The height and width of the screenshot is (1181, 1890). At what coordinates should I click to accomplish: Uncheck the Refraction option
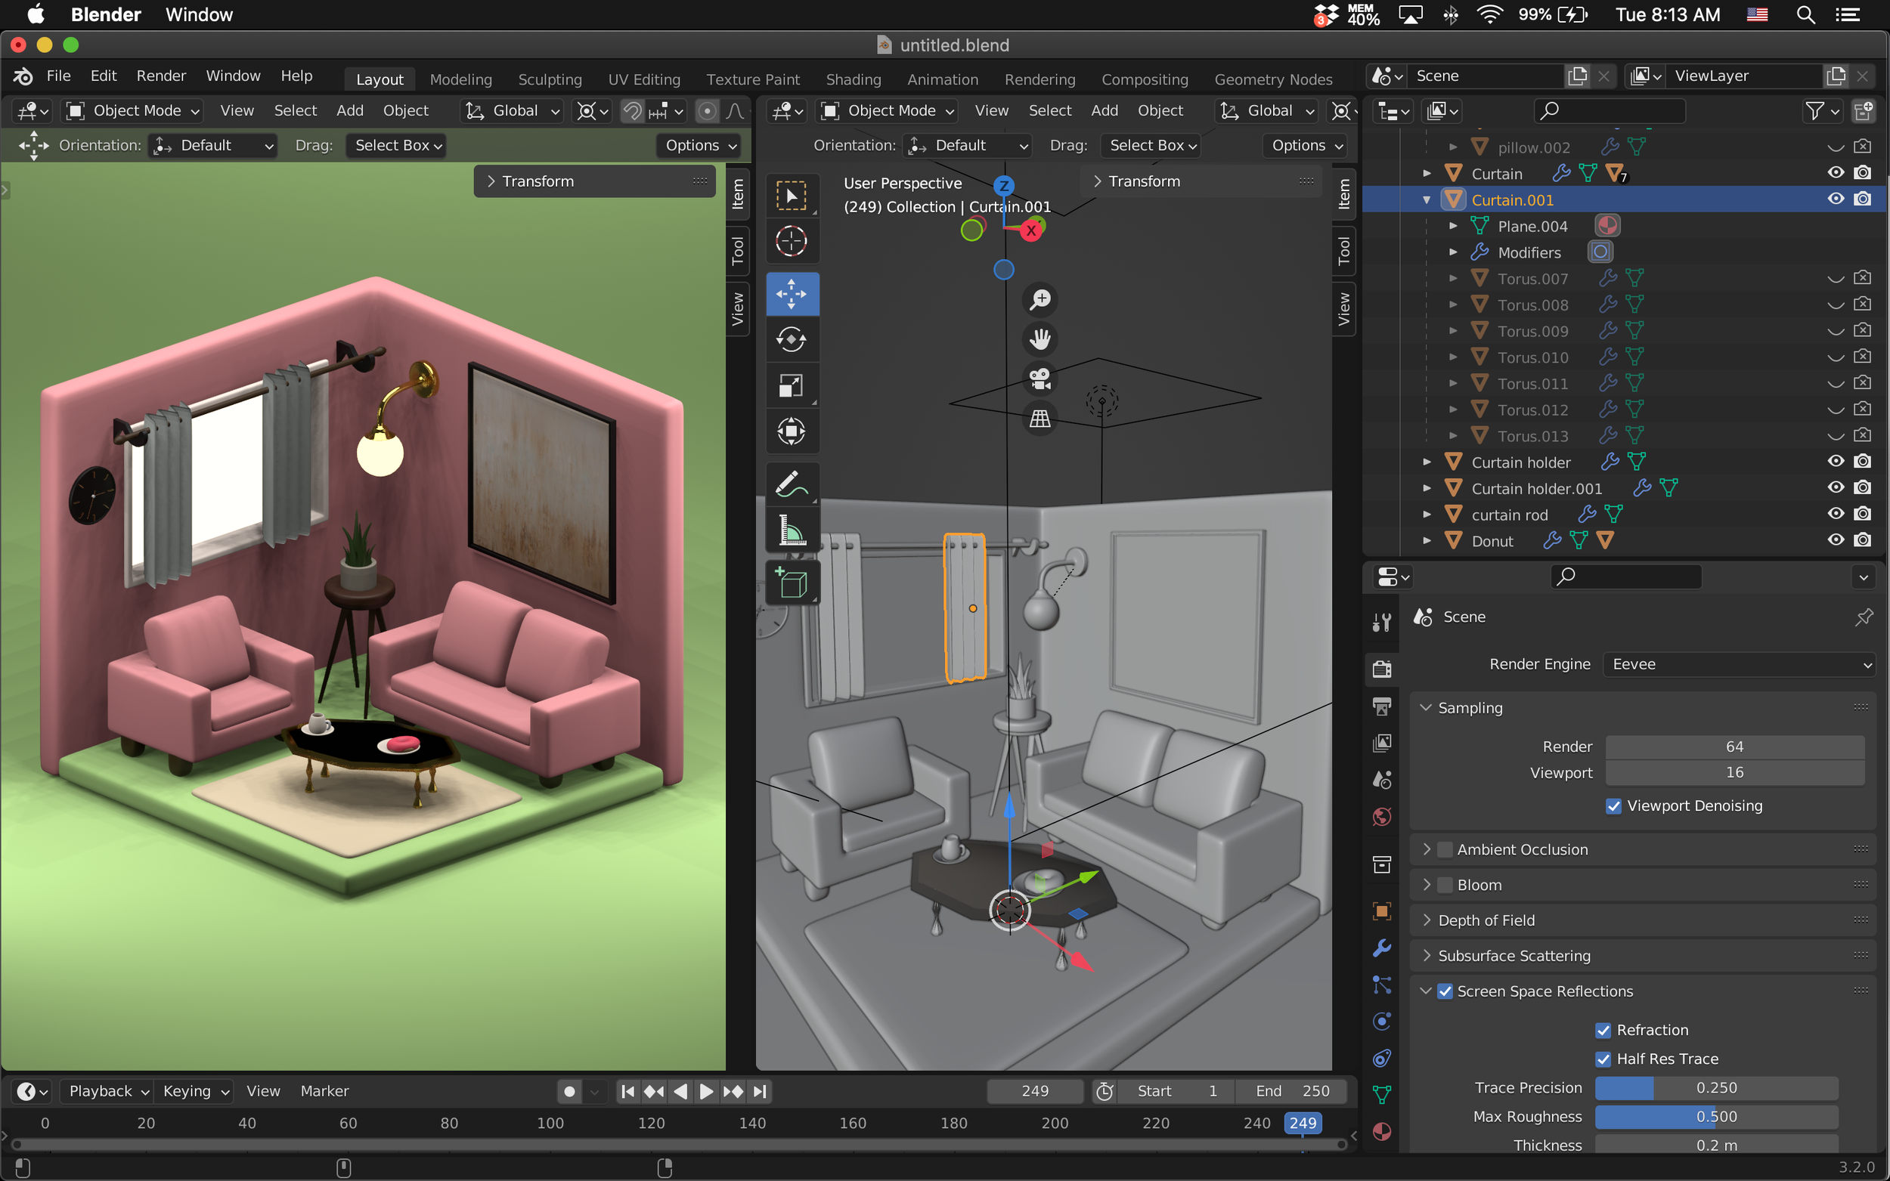point(1603,1030)
